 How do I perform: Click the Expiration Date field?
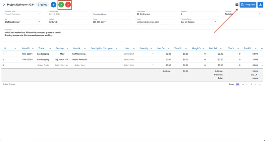tap(111, 14)
